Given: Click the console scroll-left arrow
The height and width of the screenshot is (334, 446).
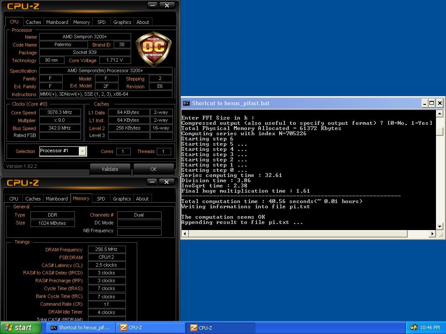Looking at the screenshot, I should click(x=185, y=234).
